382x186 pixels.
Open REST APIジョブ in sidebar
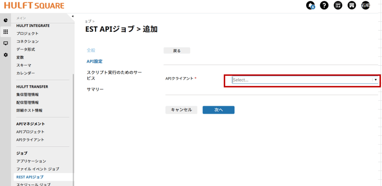click(x=30, y=177)
